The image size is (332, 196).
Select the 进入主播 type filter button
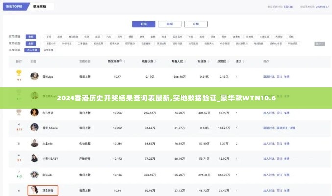(x=32, y=49)
